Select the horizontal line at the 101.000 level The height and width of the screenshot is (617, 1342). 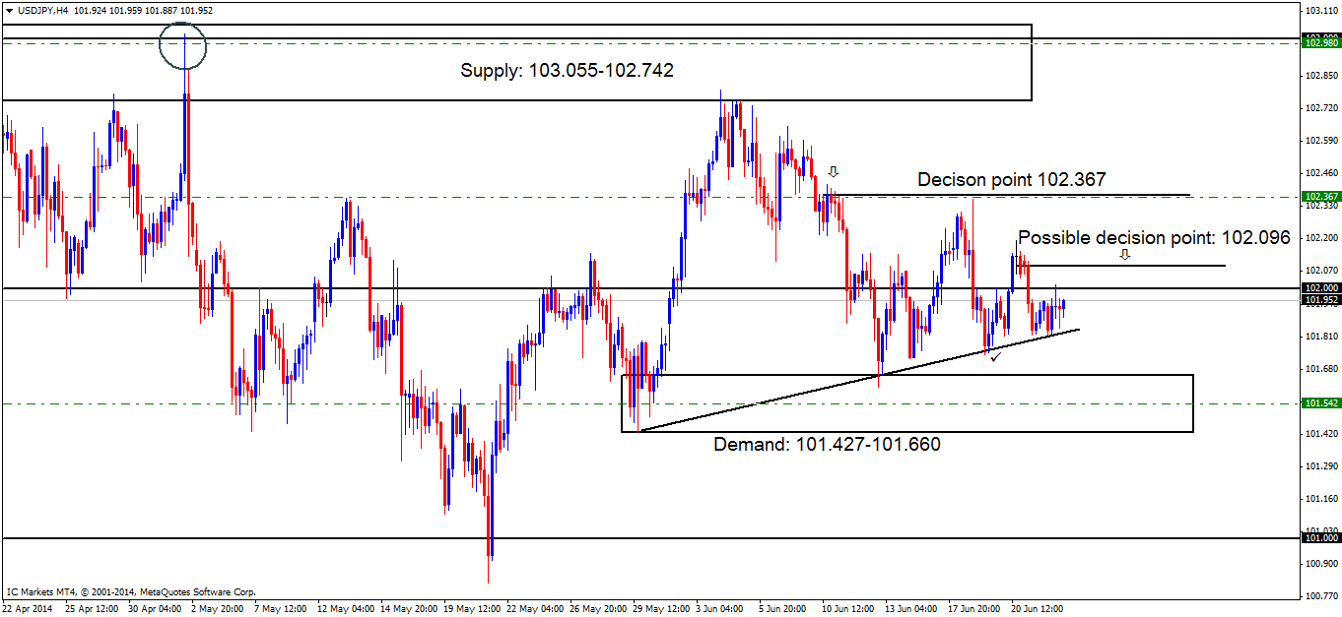(650, 538)
